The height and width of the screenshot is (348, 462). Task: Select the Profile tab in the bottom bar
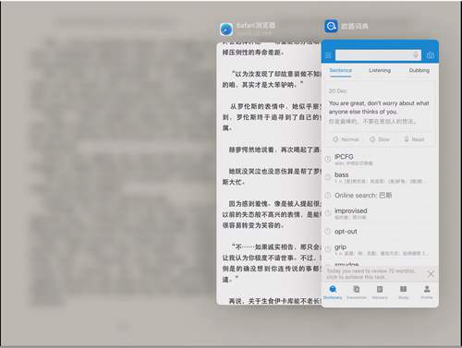(427, 293)
